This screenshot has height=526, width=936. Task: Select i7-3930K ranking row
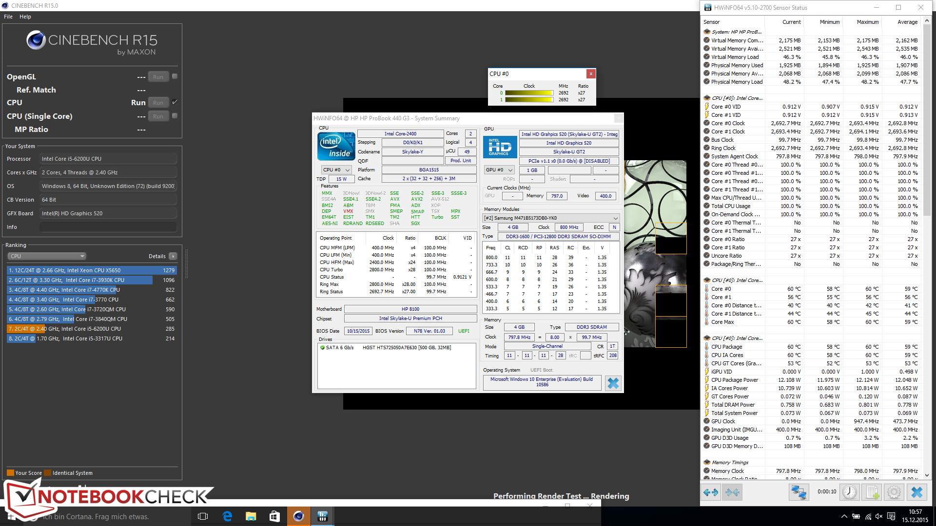pyautogui.click(x=92, y=280)
